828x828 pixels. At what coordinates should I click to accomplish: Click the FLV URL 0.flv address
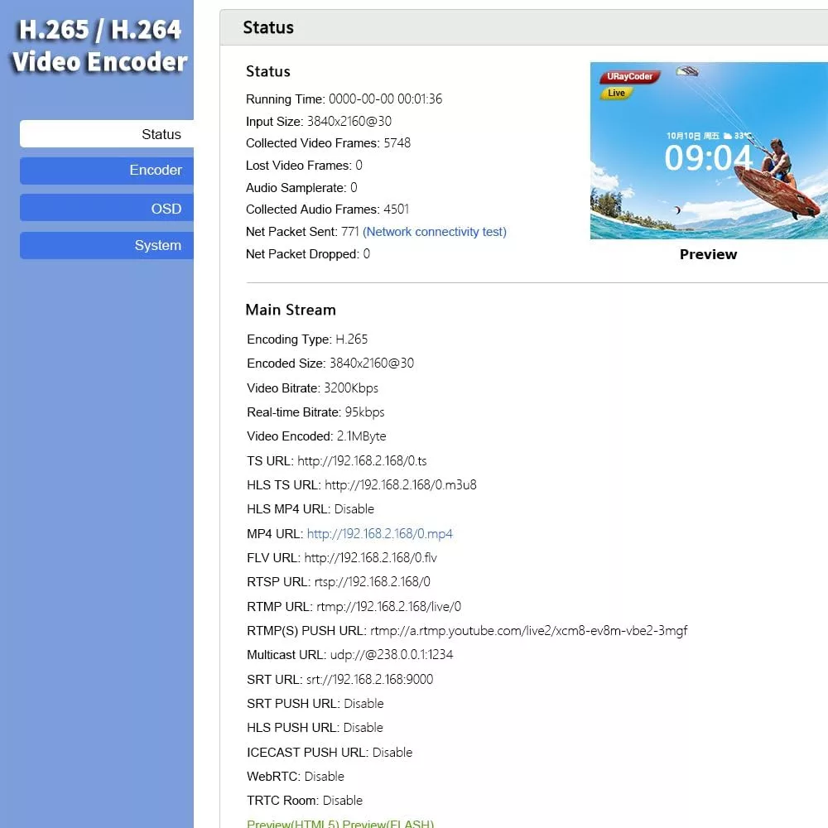tap(370, 558)
